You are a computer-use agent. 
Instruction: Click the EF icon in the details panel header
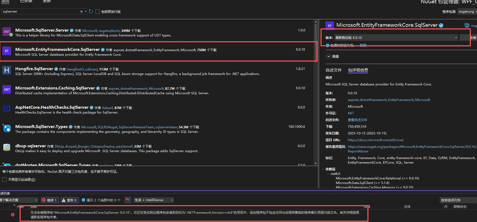pyautogui.click(x=330, y=25)
